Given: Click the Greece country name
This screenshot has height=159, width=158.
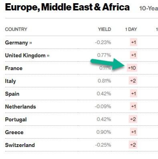Looking at the screenshot, I should point(14,132).
